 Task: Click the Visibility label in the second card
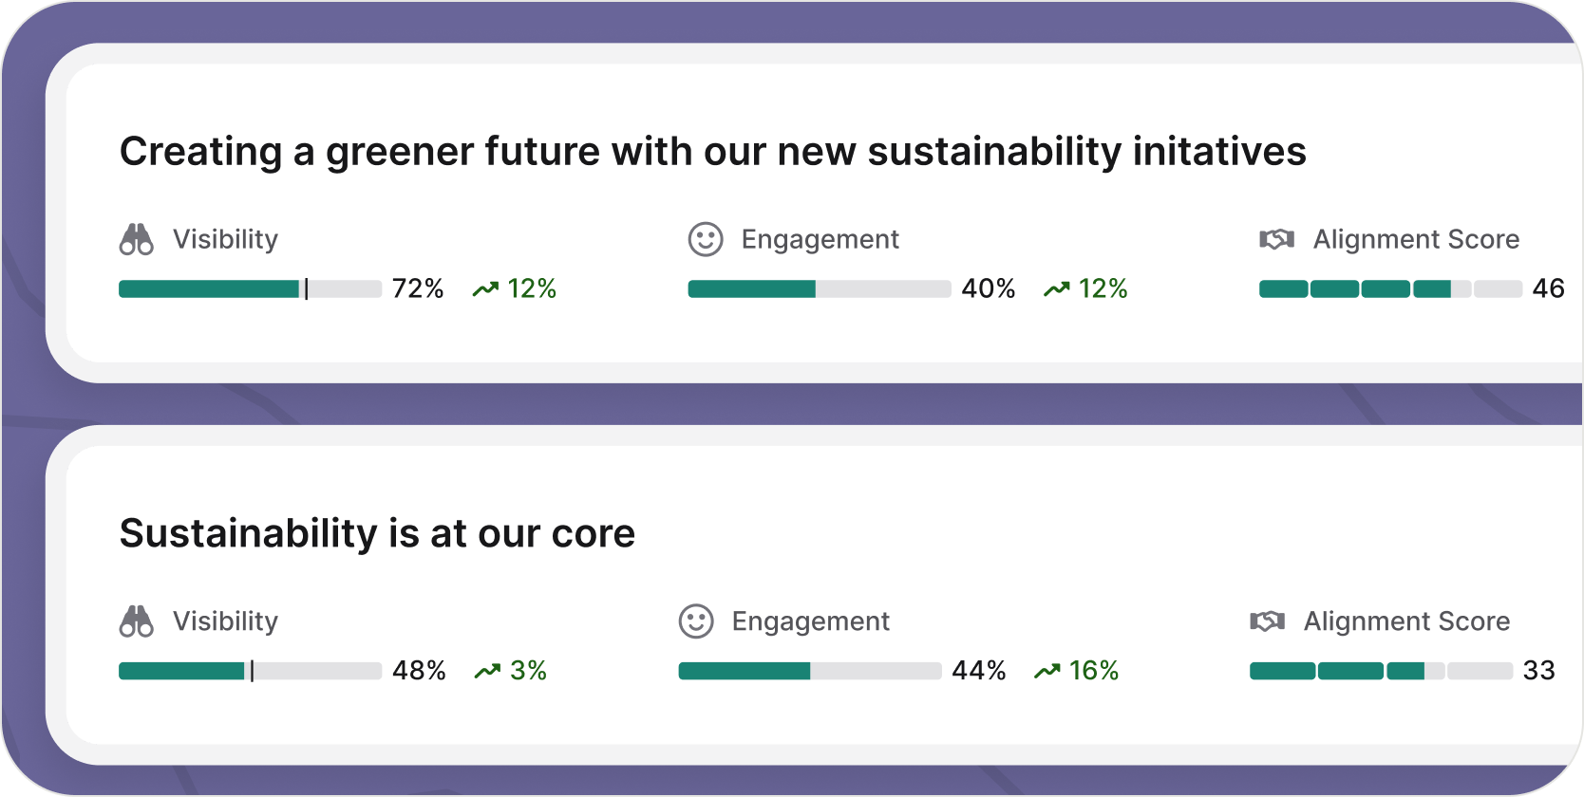tap(225, 621)
